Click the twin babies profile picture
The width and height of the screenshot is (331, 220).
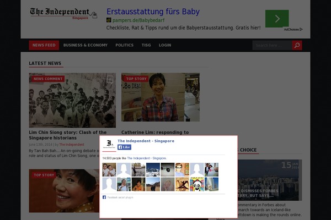click(x=109, y=170)
